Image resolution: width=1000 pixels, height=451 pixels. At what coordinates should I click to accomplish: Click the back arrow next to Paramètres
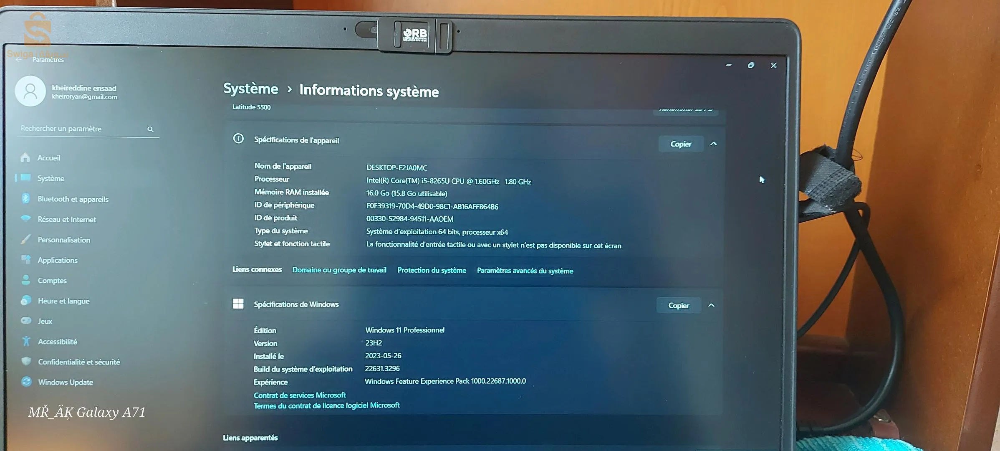click(x=18, y=60)
